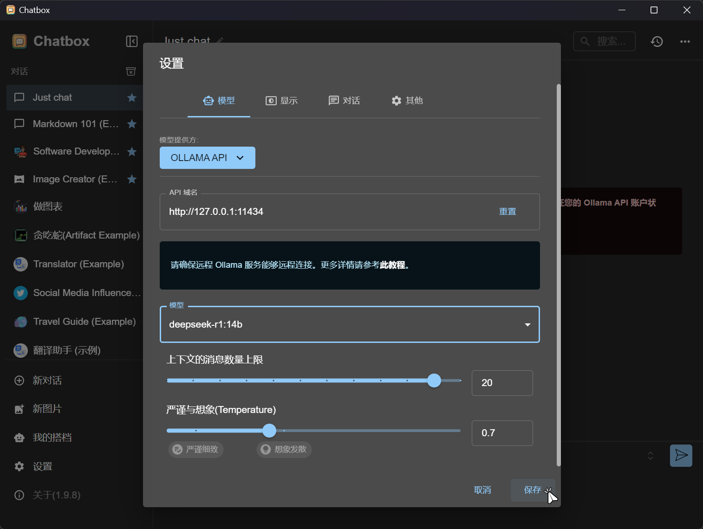
Task: Click the Temperature slider handle
Action: [x=269, y=431]
